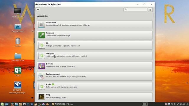Open IRPF2018 Declaração desktop shortcut
The image size is (189, 106).
(18, 87)
